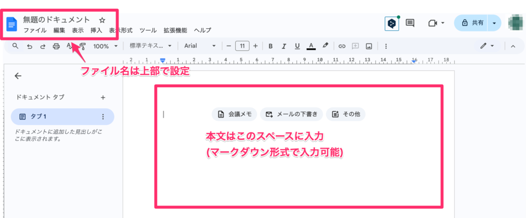This screenshot has width=526, height=218.
Task: Click the insert image icon
Action: pyautogui.click(x=368, y=46)
